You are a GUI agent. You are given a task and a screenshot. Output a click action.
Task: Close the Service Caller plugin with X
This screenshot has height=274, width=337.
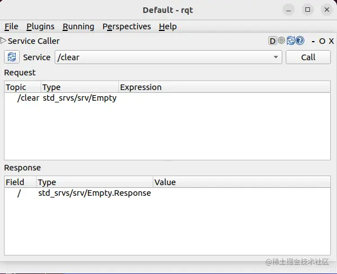(x=331, y=41)
